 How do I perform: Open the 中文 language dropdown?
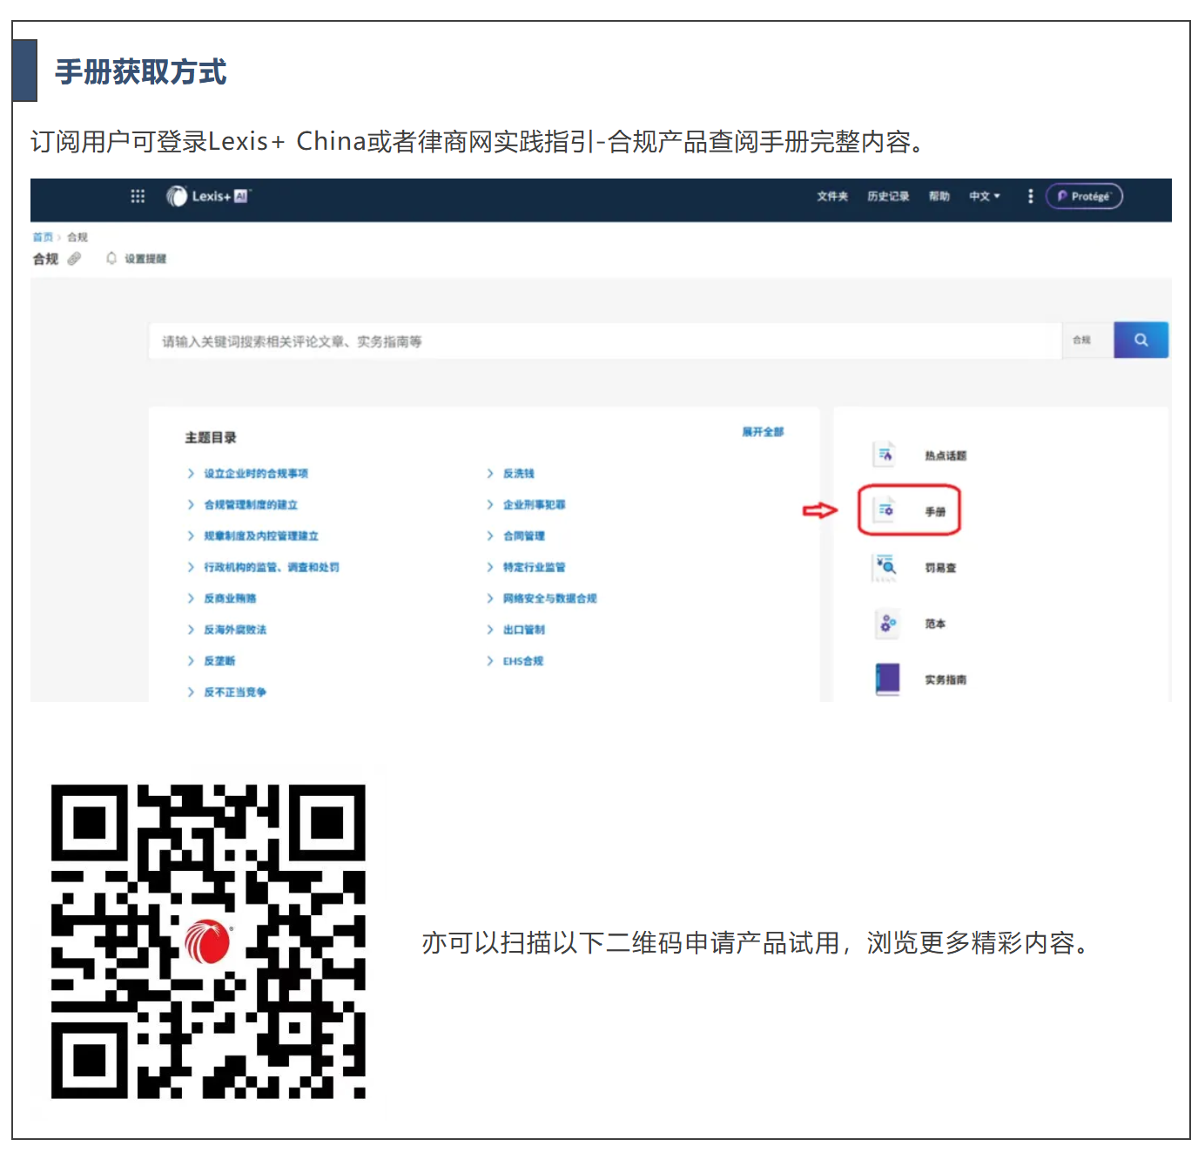[x=985, y=196]
